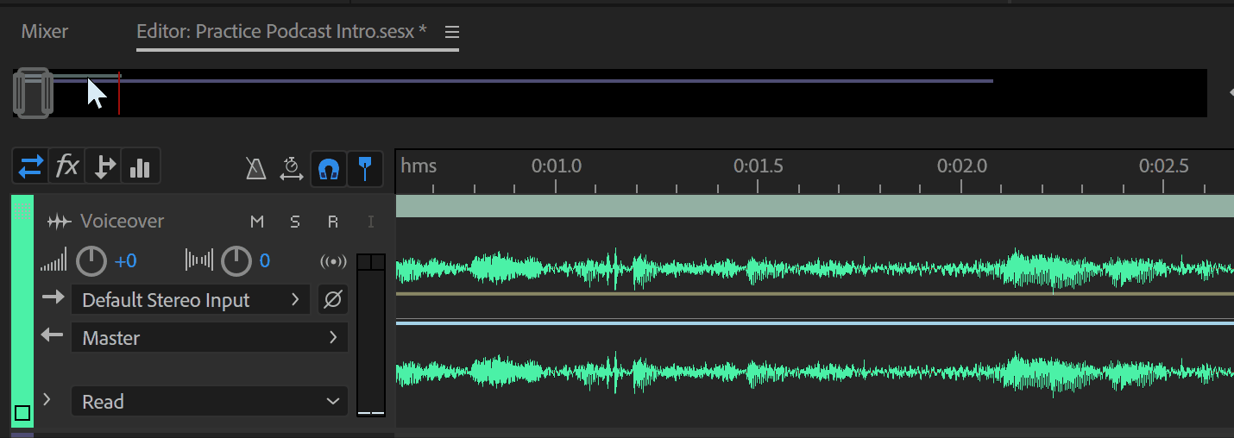Toggle the metronome icon
This screenshot has width=1234, height=438.
click(x=255, y=168)
